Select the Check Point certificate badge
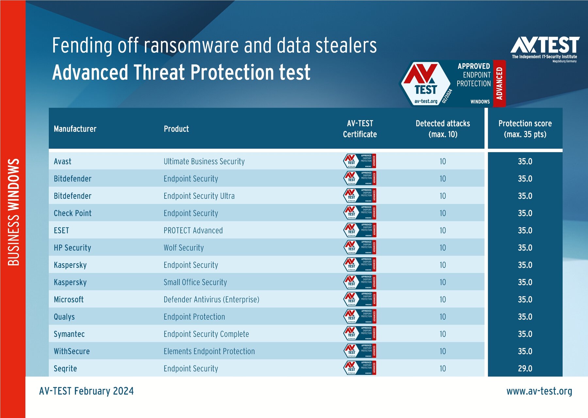Screen dimensions: 588x418 pyautogui.click(x=359, y=213)
